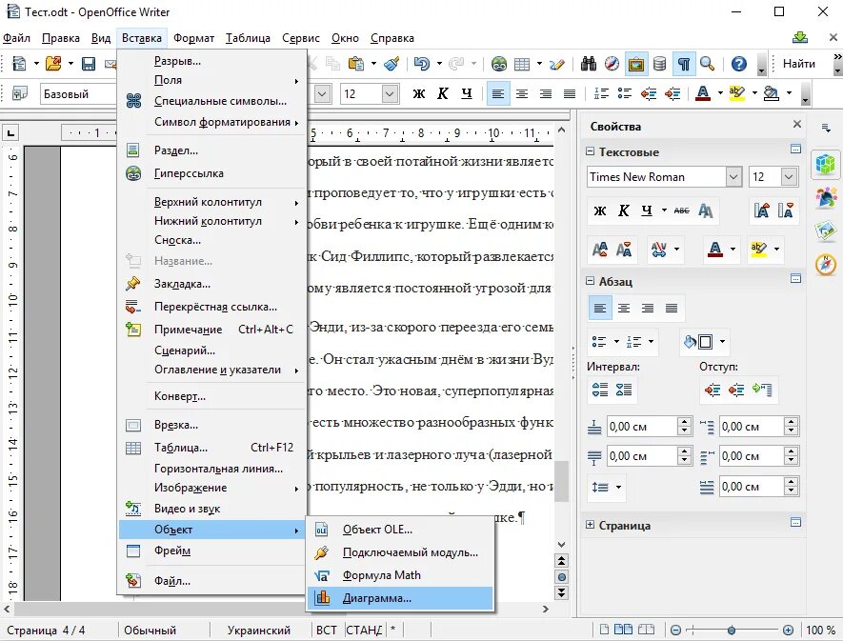The width and height of the screenshot is (843, 641).
Task: Open Базовый paragraph style box
Action: [78, 93]
